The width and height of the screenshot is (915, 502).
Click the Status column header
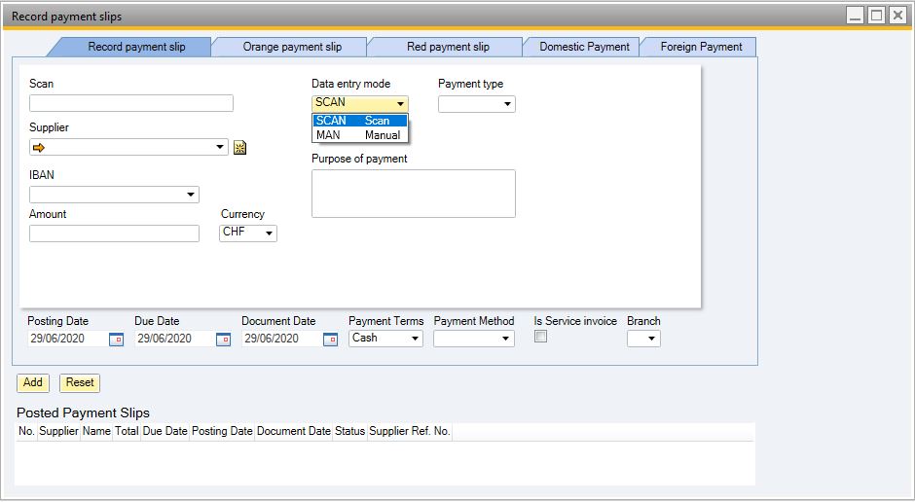coord(350,431)
